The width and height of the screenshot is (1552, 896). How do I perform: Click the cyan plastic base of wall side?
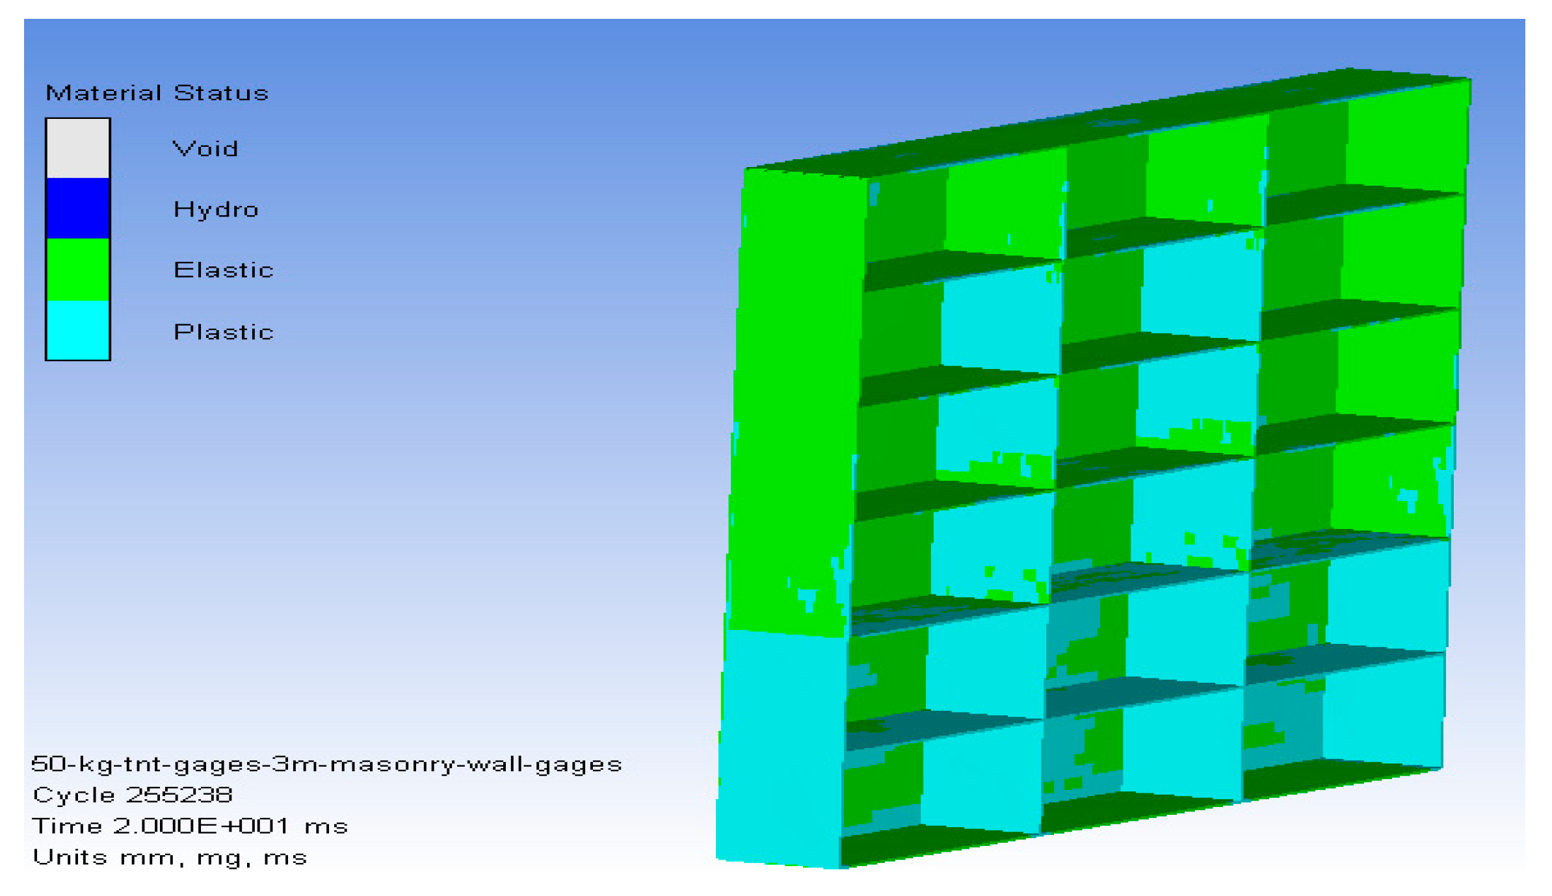pyautogui.click(x=780, y=747)
